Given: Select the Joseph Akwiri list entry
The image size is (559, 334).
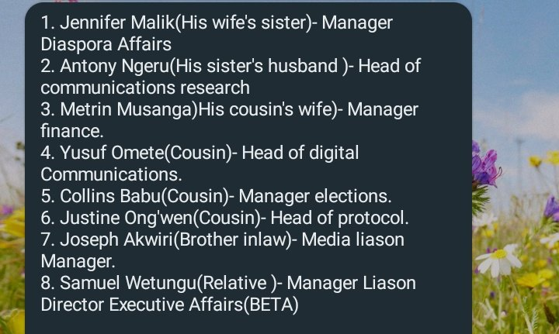Looking at the screenshot, I should tap(223, 250).
